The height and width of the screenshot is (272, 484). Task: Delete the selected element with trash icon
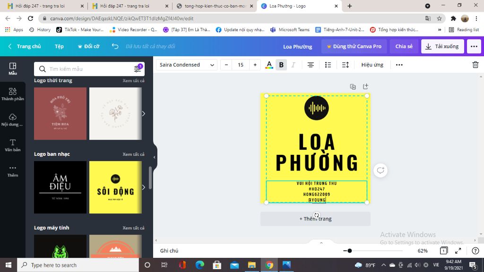pos(475,65)
